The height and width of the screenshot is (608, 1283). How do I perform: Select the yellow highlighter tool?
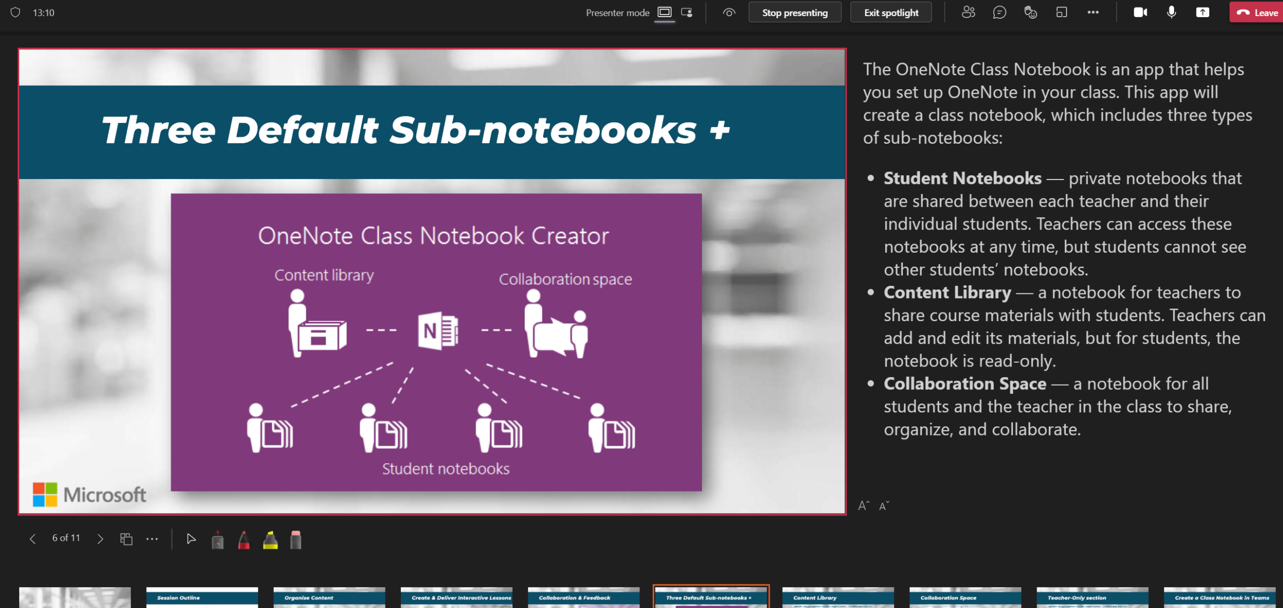click(270, 540)
